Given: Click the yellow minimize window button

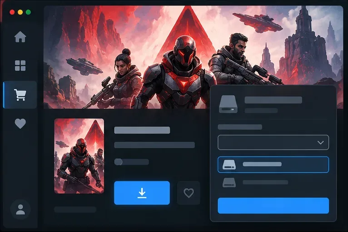Looking at the screenshot, I should coord(20,12).
